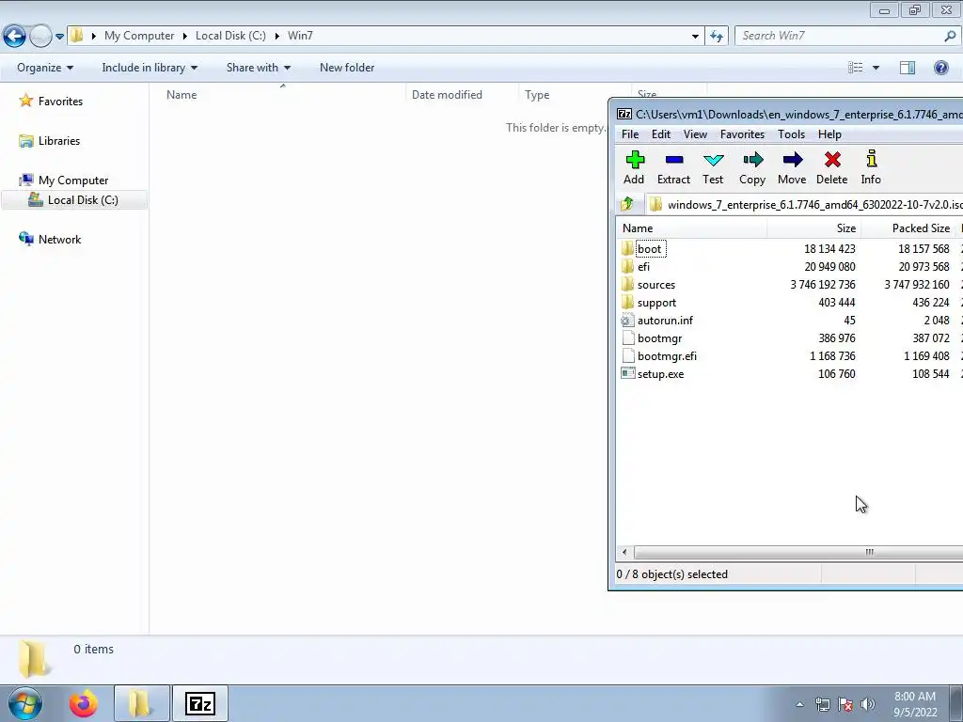Image resolution: width=963 pixels, height=722 pixels.
Task: Expand arrow after My Computer breadcrumb
Action: 184,36
